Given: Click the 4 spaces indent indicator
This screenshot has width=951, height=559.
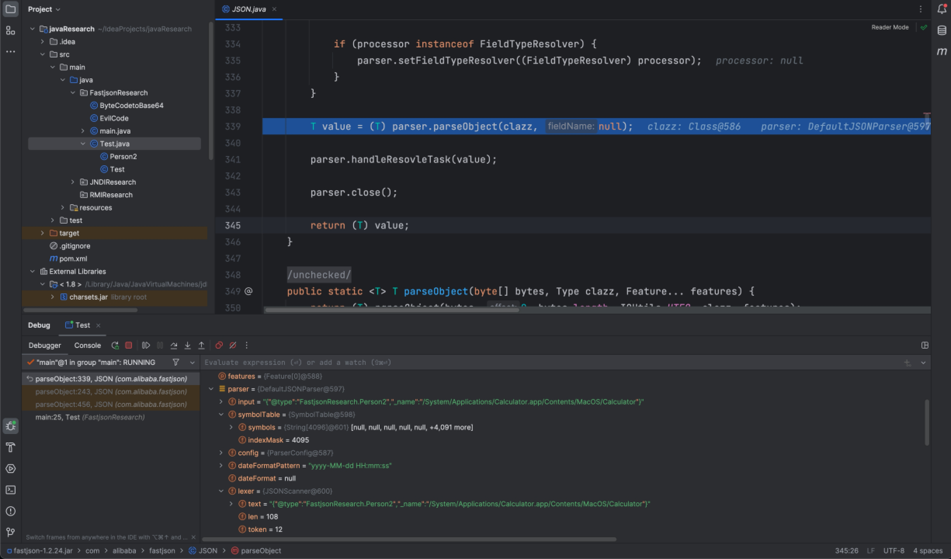Looking at the screenshot, I should [928, 550].
